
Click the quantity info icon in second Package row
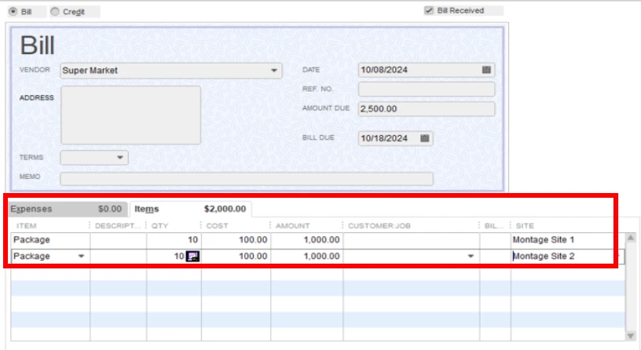[192, 256]
